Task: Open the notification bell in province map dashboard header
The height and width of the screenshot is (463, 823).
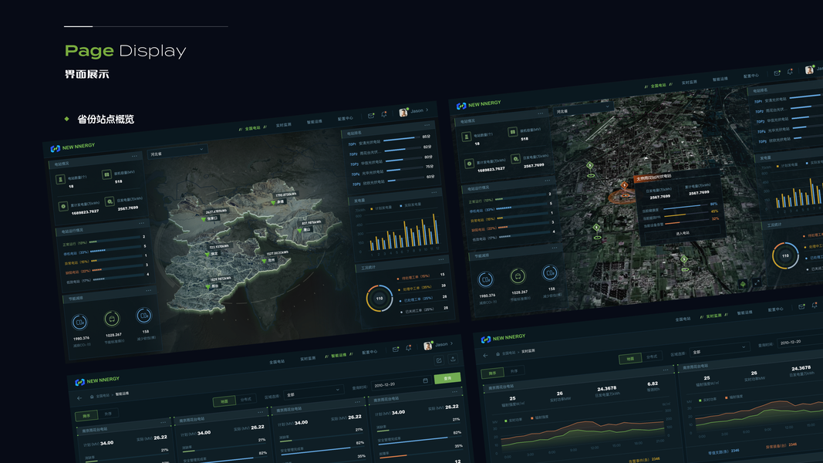Action: [x=383, y=114]
